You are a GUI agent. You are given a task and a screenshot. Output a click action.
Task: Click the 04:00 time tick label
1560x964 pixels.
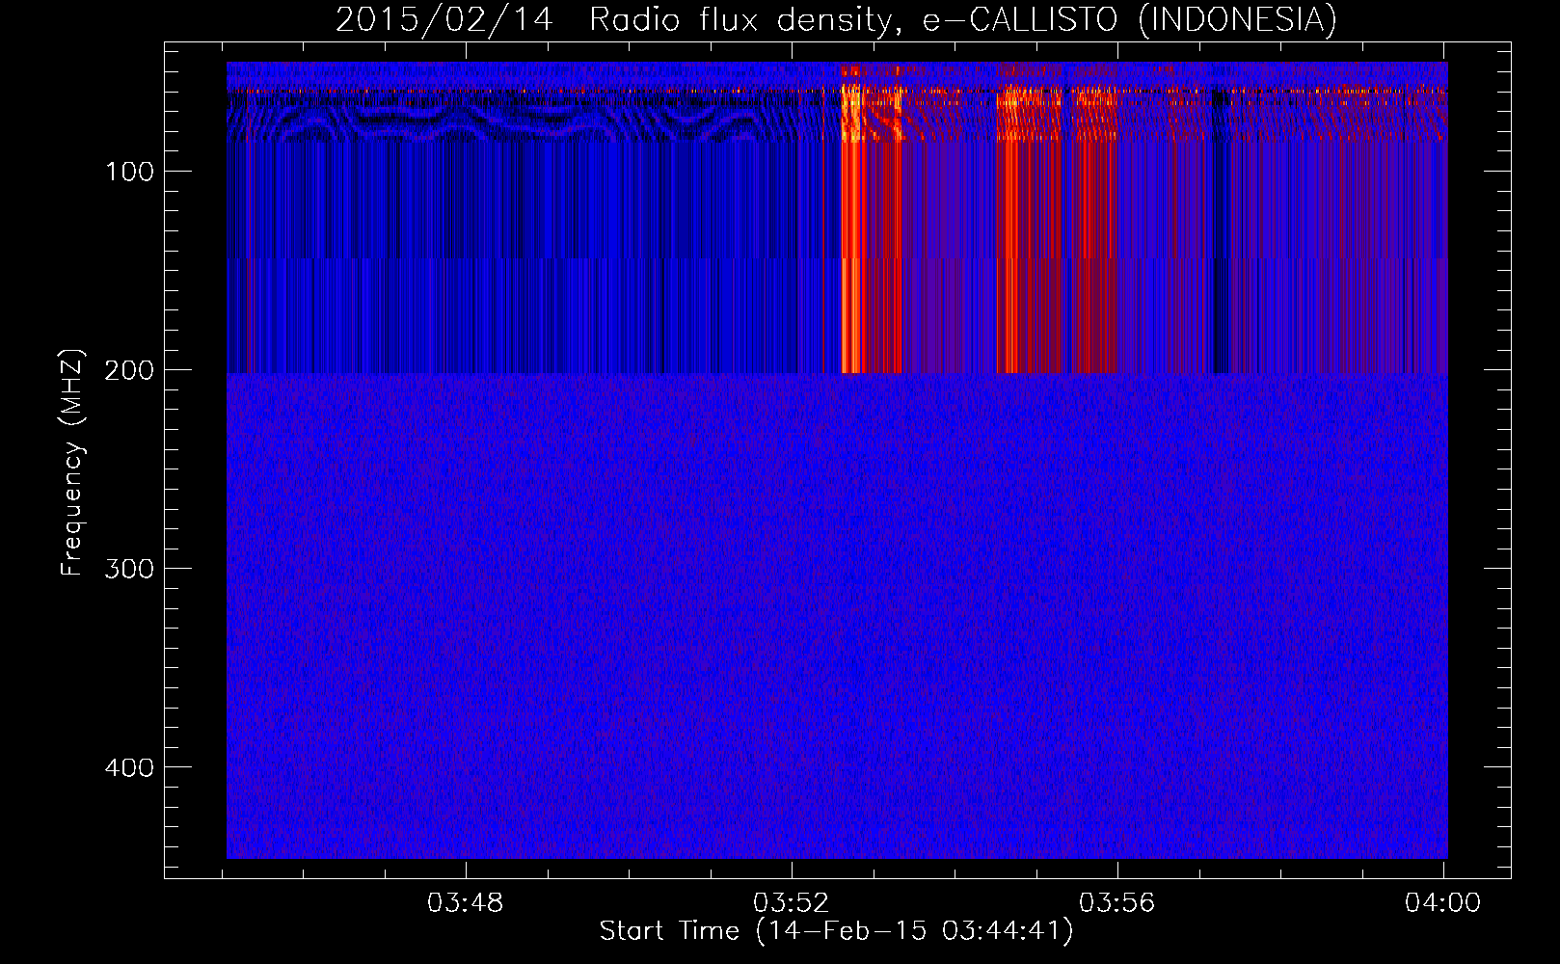(x=1442, y=902)
